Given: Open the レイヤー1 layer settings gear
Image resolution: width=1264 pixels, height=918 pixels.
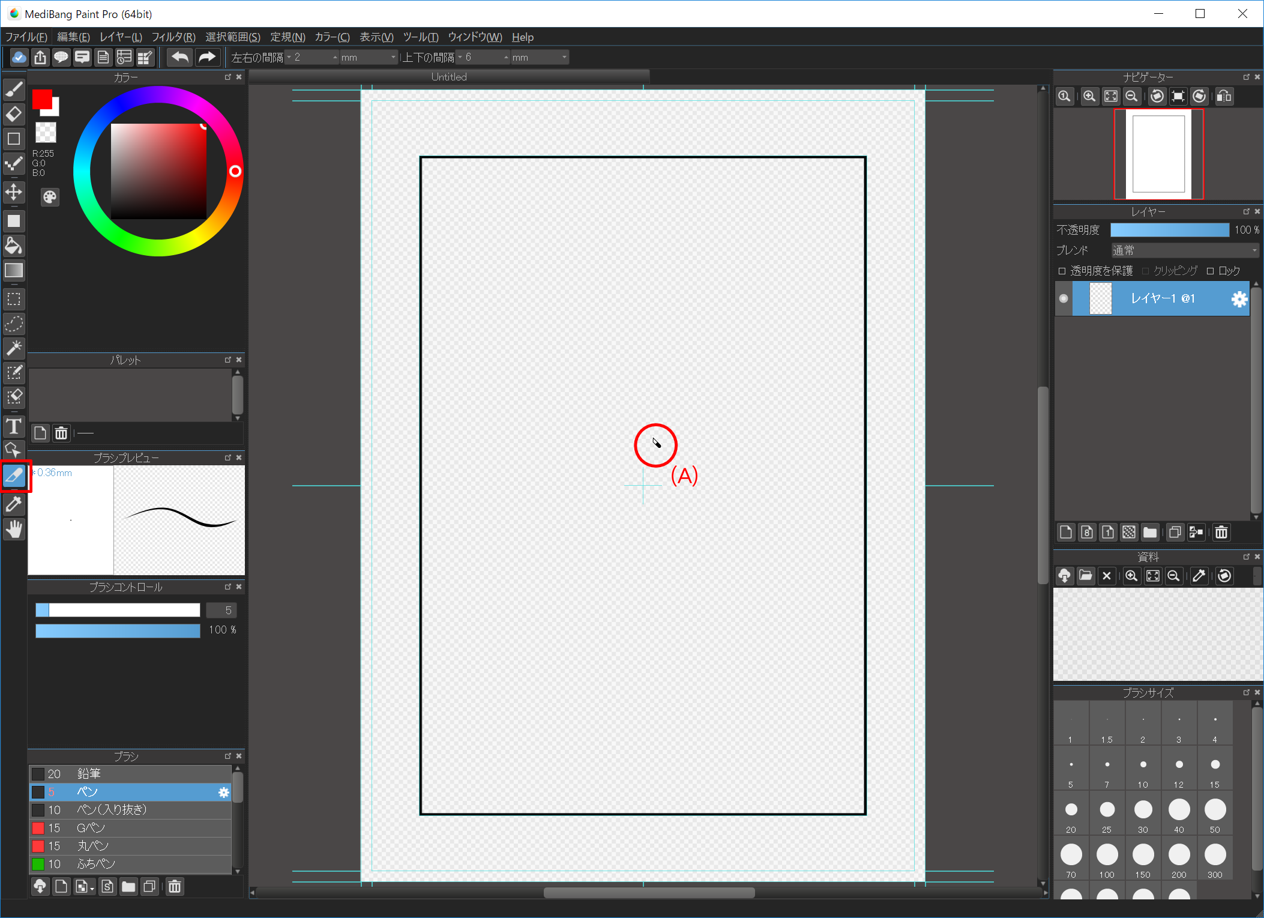Looking at the screenshot, I should 1239,299.
